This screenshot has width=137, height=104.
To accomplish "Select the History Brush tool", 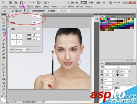I will 4,50.
